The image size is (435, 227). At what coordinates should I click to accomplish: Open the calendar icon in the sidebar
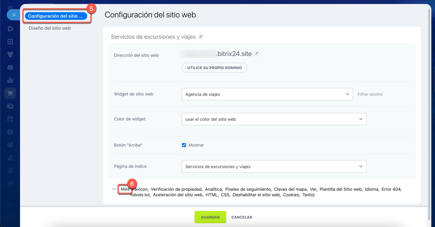point(10,119)
